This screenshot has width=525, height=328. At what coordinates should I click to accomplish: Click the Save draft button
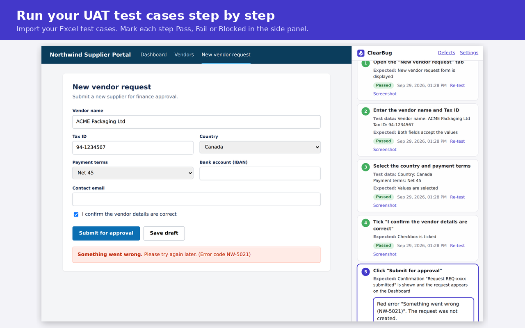pyautogui.click(x=164, y=233)
